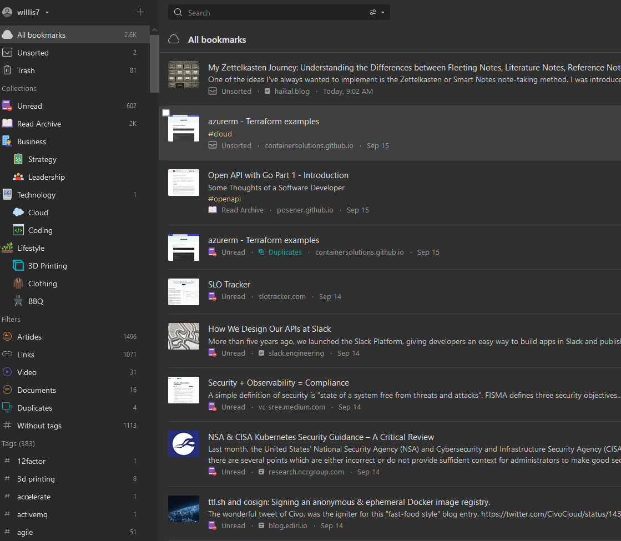Screen dimensions: 621x541
Task: Select the accelerate tag
Action: 74,497
